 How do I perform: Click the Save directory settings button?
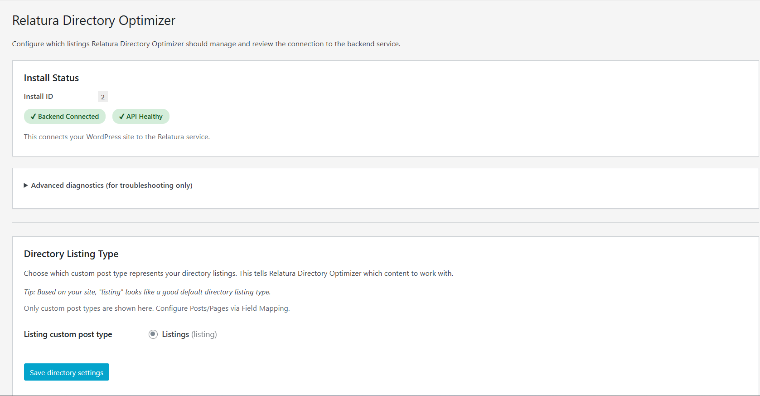point(67,372)
